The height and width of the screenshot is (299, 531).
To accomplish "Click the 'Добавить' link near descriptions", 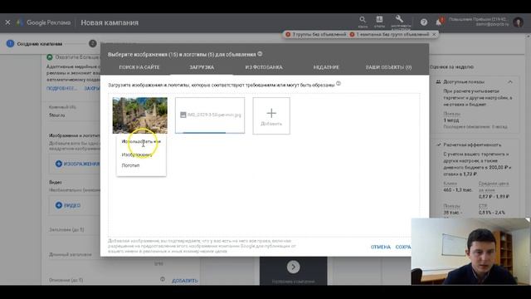I will click(185, 281).
